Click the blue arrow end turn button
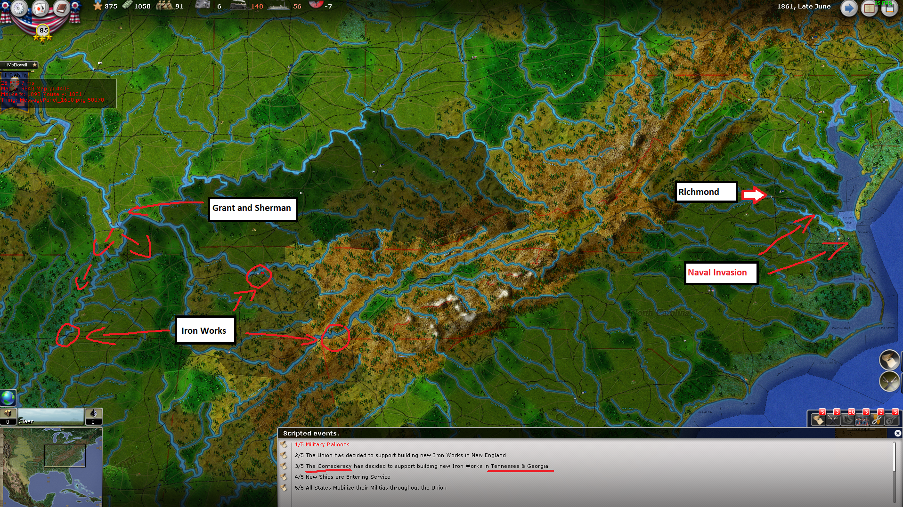The height and width of the screenshot is (507, 903). click(x=849, y=8)
